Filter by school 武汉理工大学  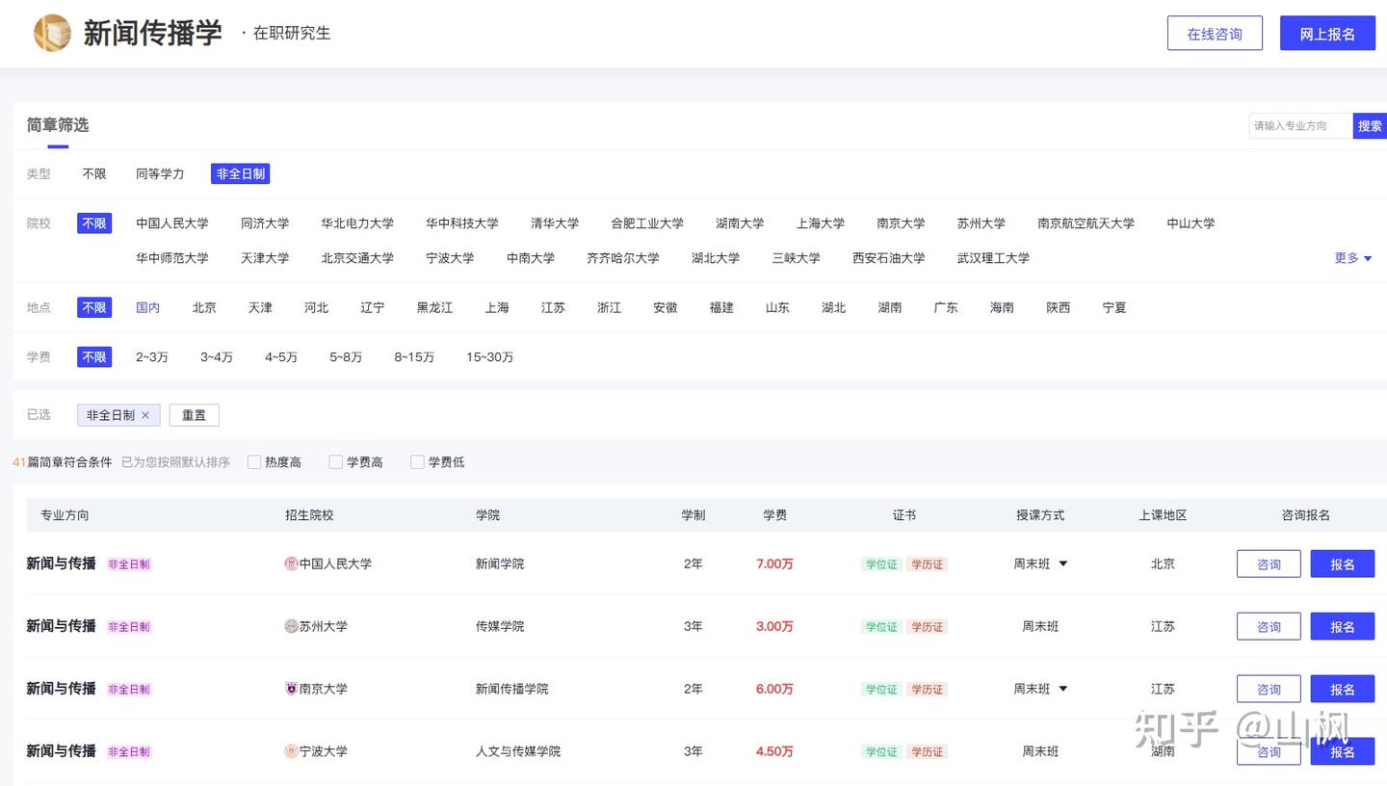993,258
